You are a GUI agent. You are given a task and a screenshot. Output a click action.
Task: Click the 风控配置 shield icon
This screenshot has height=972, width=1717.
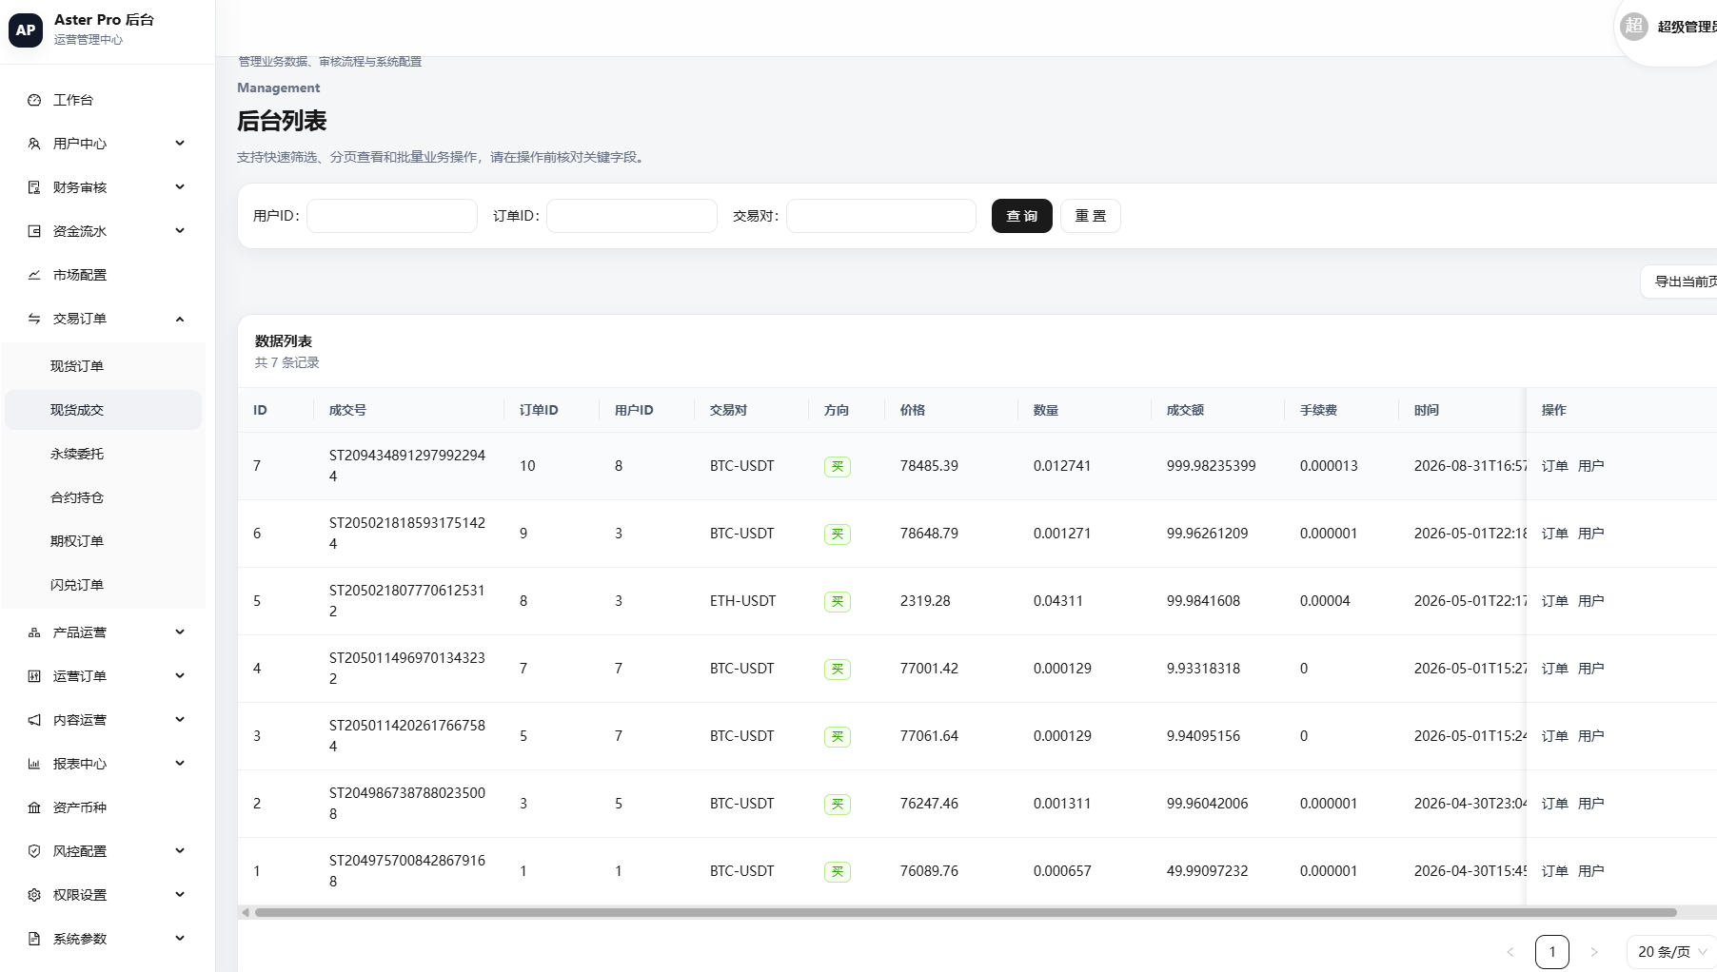pyautogui.click(x=34, y=851)
